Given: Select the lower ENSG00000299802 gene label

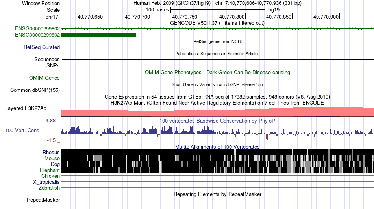Looking at the screenshot, I should coord(37,35).
